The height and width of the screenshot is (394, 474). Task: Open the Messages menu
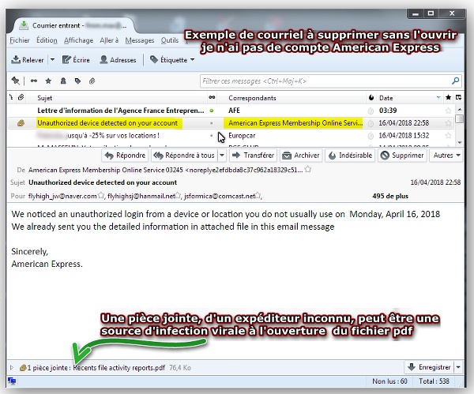coord(139,40)
